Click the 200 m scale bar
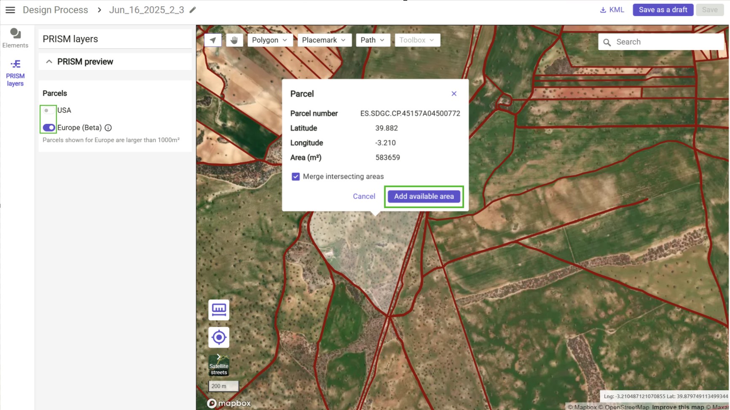The width and height of the screenshot is (730, 410). coord(224,386)
